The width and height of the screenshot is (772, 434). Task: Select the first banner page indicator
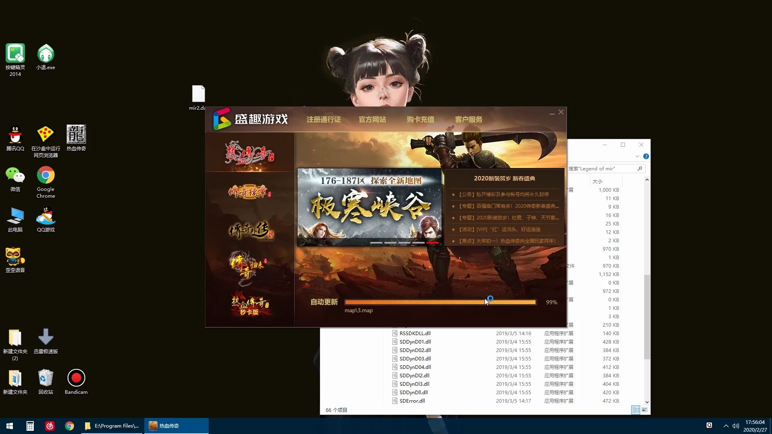click(x=376, y=243)
